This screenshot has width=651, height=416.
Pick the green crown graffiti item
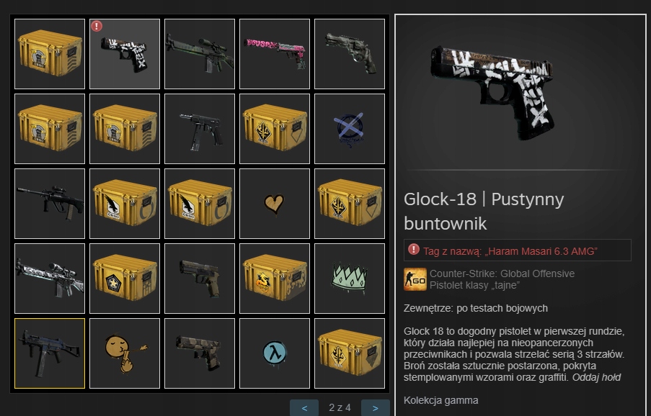click(x=350, y=279)
